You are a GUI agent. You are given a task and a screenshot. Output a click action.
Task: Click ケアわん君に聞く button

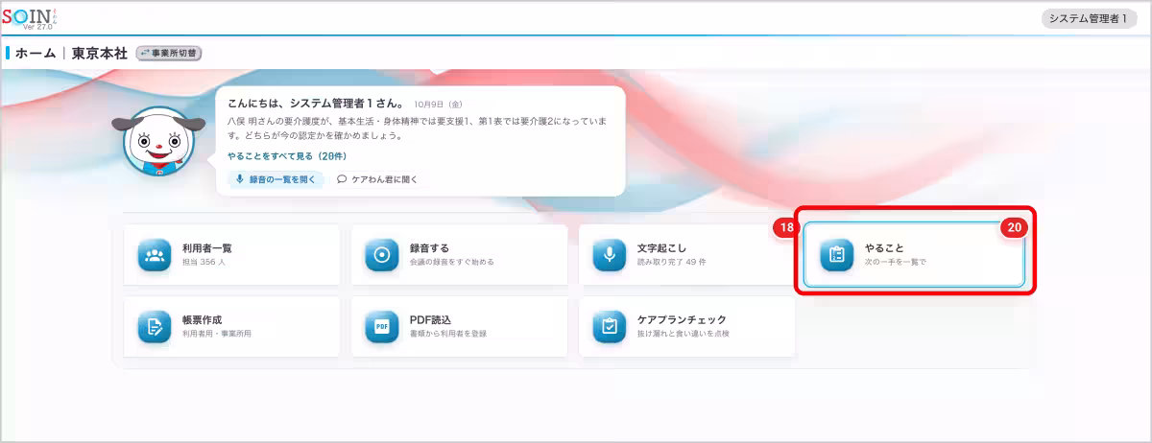[x=377, y=179]
